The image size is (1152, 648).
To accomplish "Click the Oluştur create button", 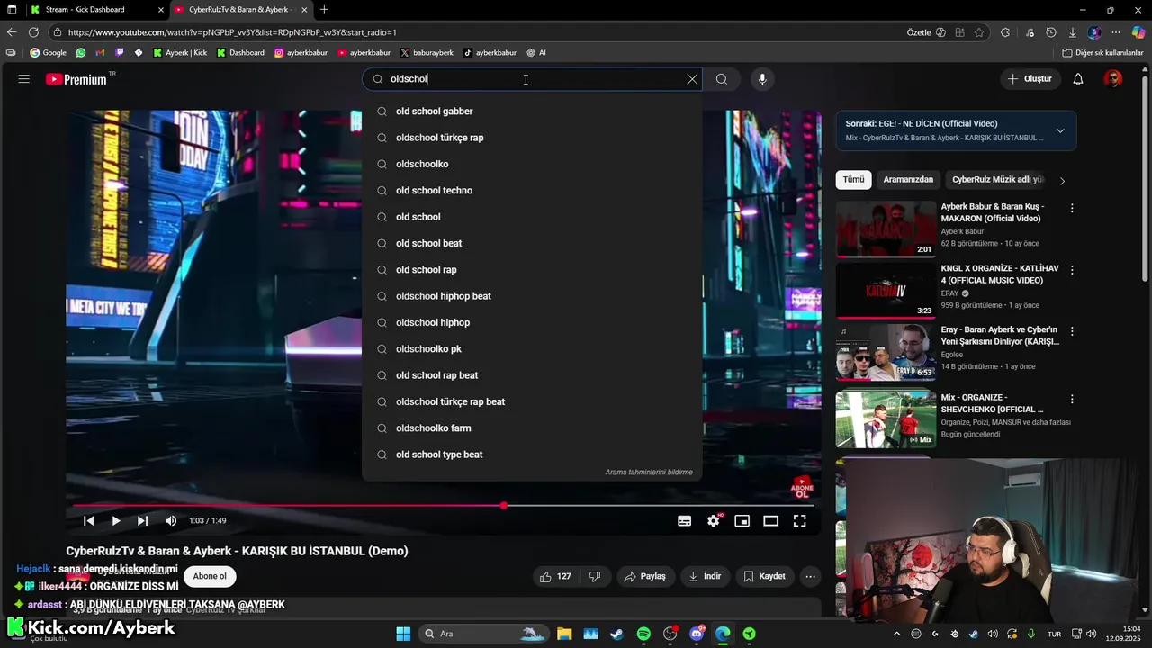I will pyautogui.click(x=1030, y=79).
